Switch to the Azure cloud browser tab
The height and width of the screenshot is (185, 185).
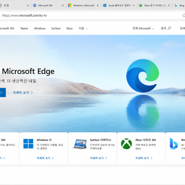[119, 6]
